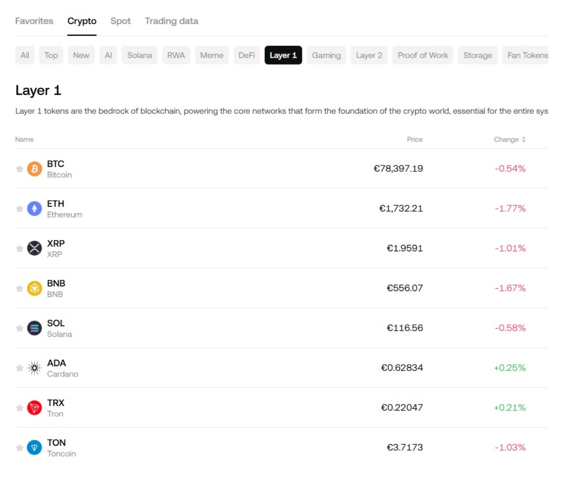Viewport: 563px width, 480px height.
Task: Click the Ethereum ETH coin icon
Action: [34, 209]
